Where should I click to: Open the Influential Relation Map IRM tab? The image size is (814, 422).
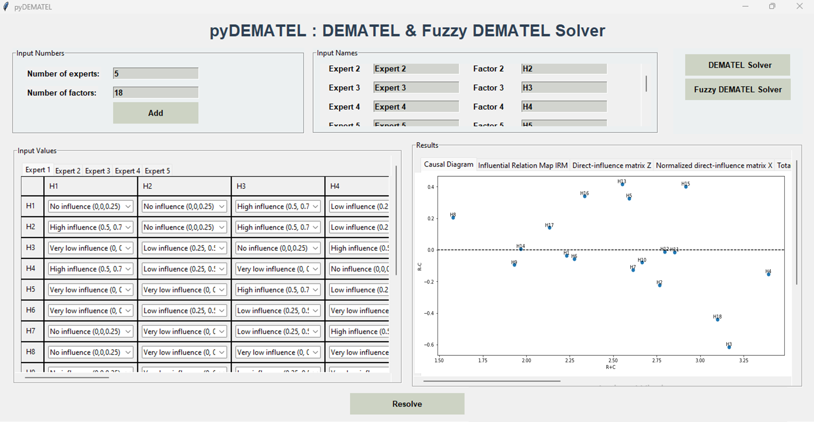pos(522,165)
